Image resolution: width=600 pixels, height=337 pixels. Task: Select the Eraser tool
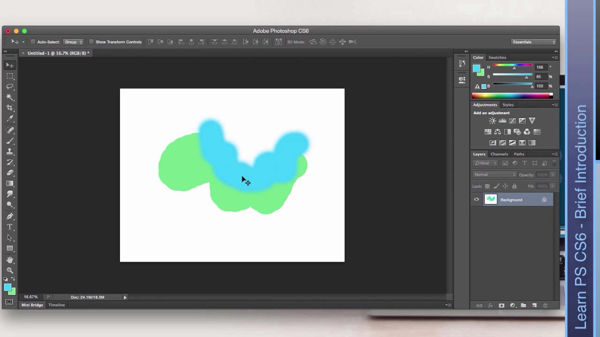10,173
